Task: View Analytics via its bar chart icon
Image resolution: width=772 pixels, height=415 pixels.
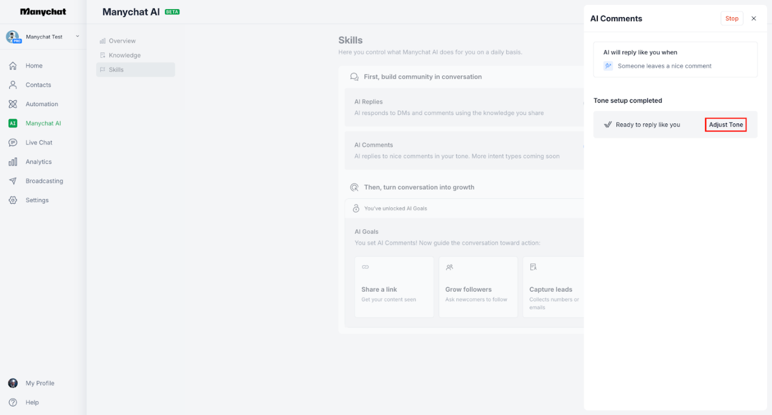Action: click(x=12, y=161)
